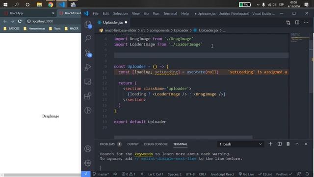Open the Accounts menu icon
Screen dimensions: 314x177
coord(88,148)
